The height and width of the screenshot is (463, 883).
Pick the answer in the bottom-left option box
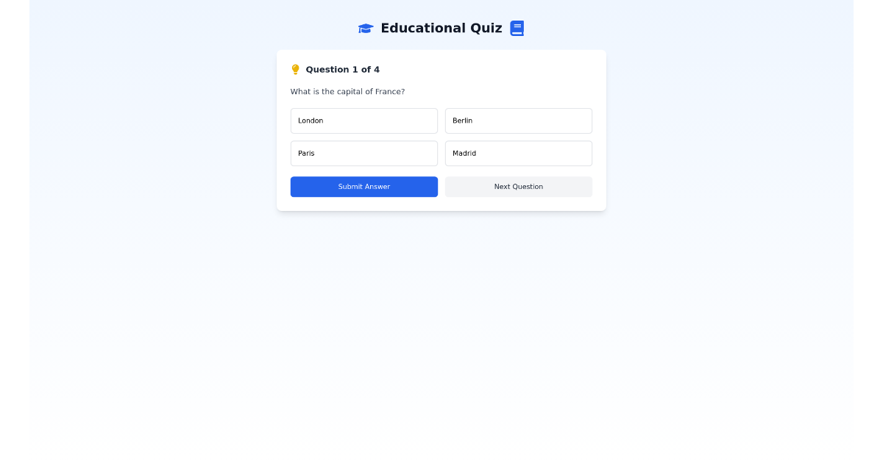tap(364, 153)
